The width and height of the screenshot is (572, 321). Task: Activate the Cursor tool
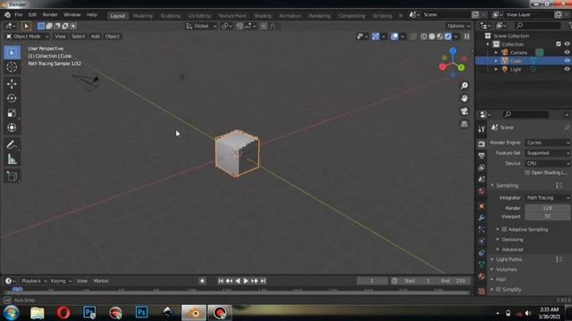pyautogui.click(x=12, y=67)
